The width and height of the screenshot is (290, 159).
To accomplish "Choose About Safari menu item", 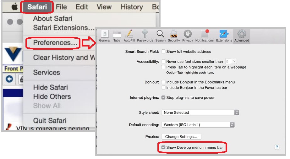I will point(53,19).
